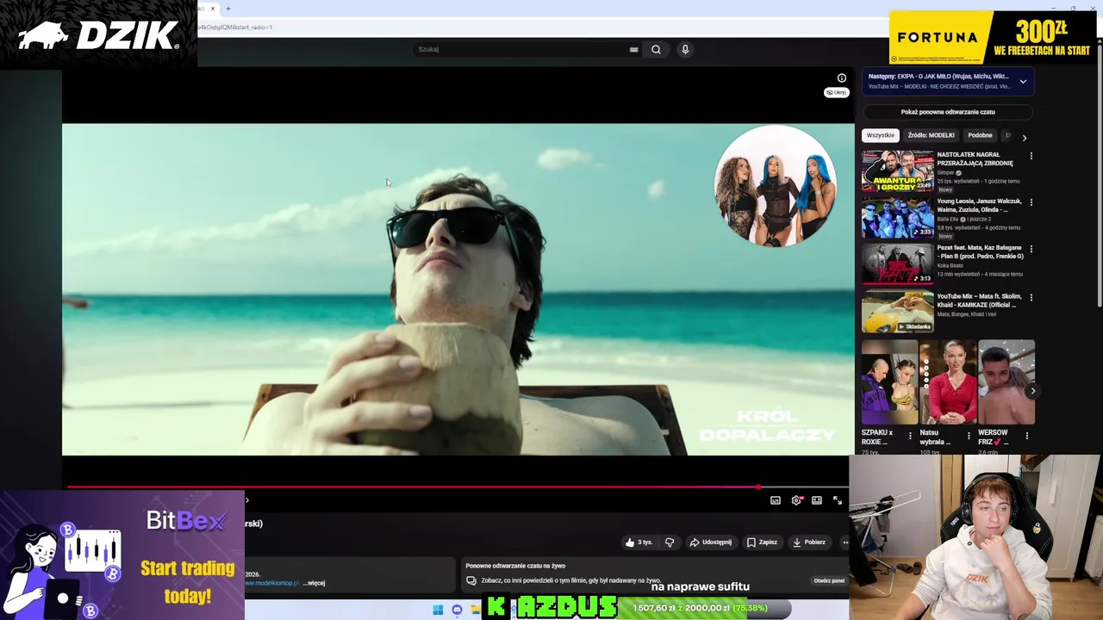Image resolution: width=1103 pixels, height=620 pixels.
Task: Open YouTube Mix KAMIKAZE playlist thumbnail
Action: pos(898,311)
